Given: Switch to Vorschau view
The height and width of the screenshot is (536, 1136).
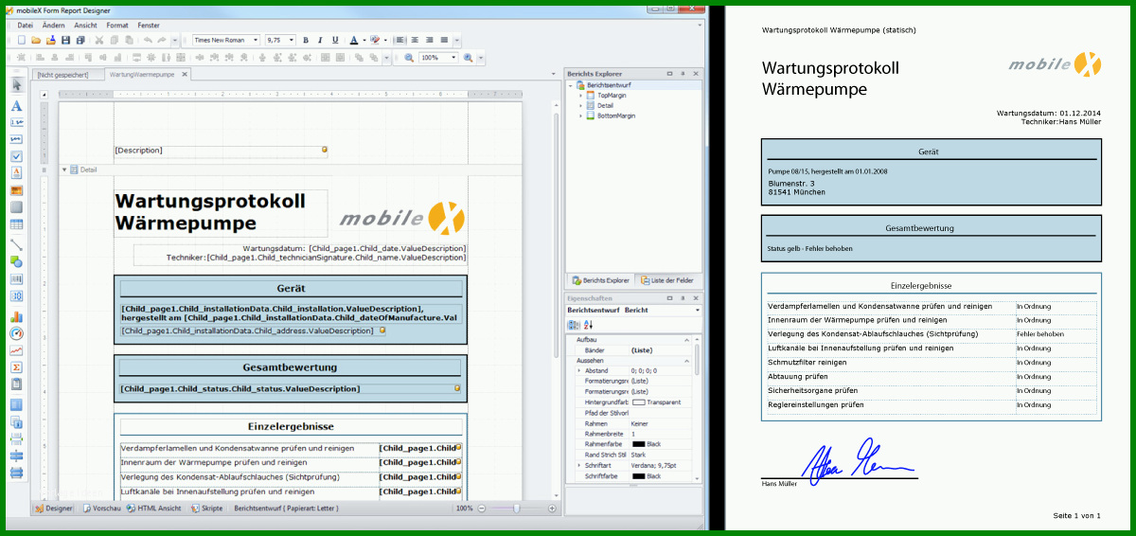Looking at the screenshot, I should 101,509.
